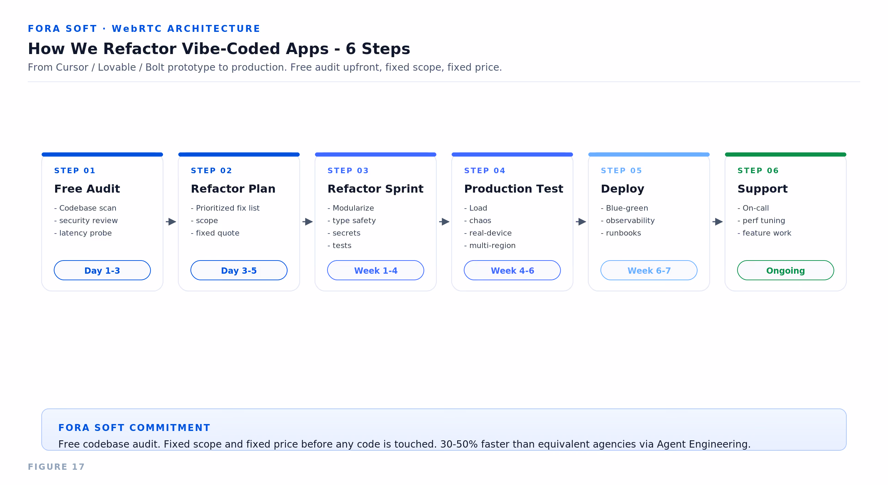
Task: Select the Production Test title
Action: [x=514, y=189]
